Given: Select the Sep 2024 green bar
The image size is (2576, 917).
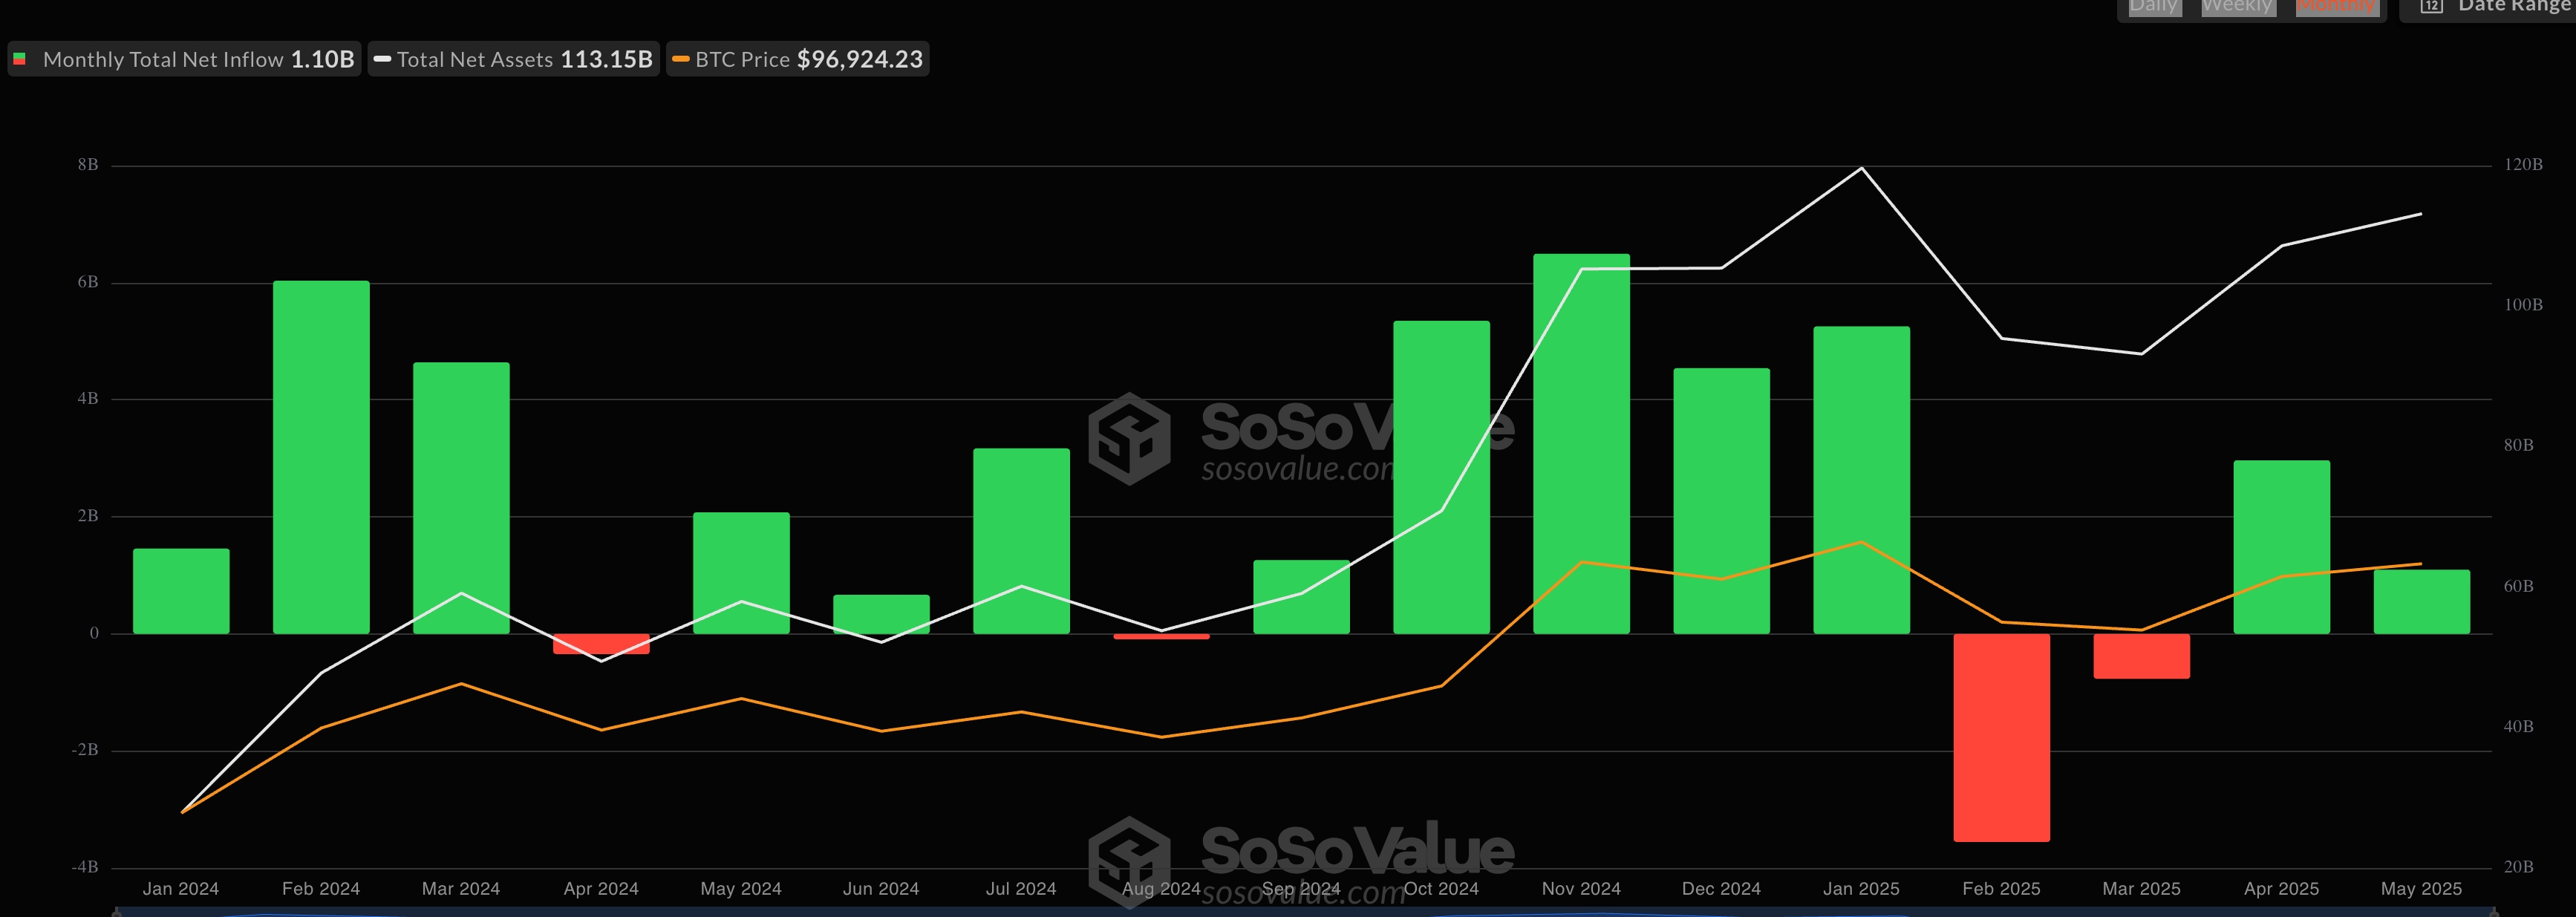Looking at the screenshot, I should click(x=1301, y=597).
